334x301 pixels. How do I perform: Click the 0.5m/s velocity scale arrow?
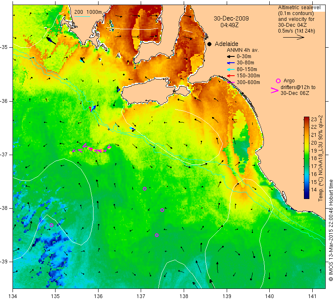coord(294,37)
